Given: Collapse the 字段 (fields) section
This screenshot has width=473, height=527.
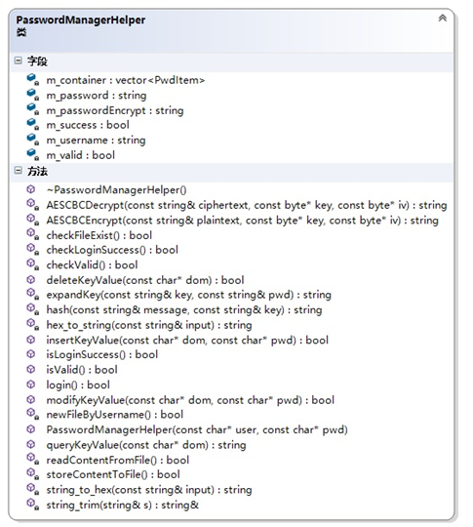Looking at the screenshot, I should click(18, 61).
